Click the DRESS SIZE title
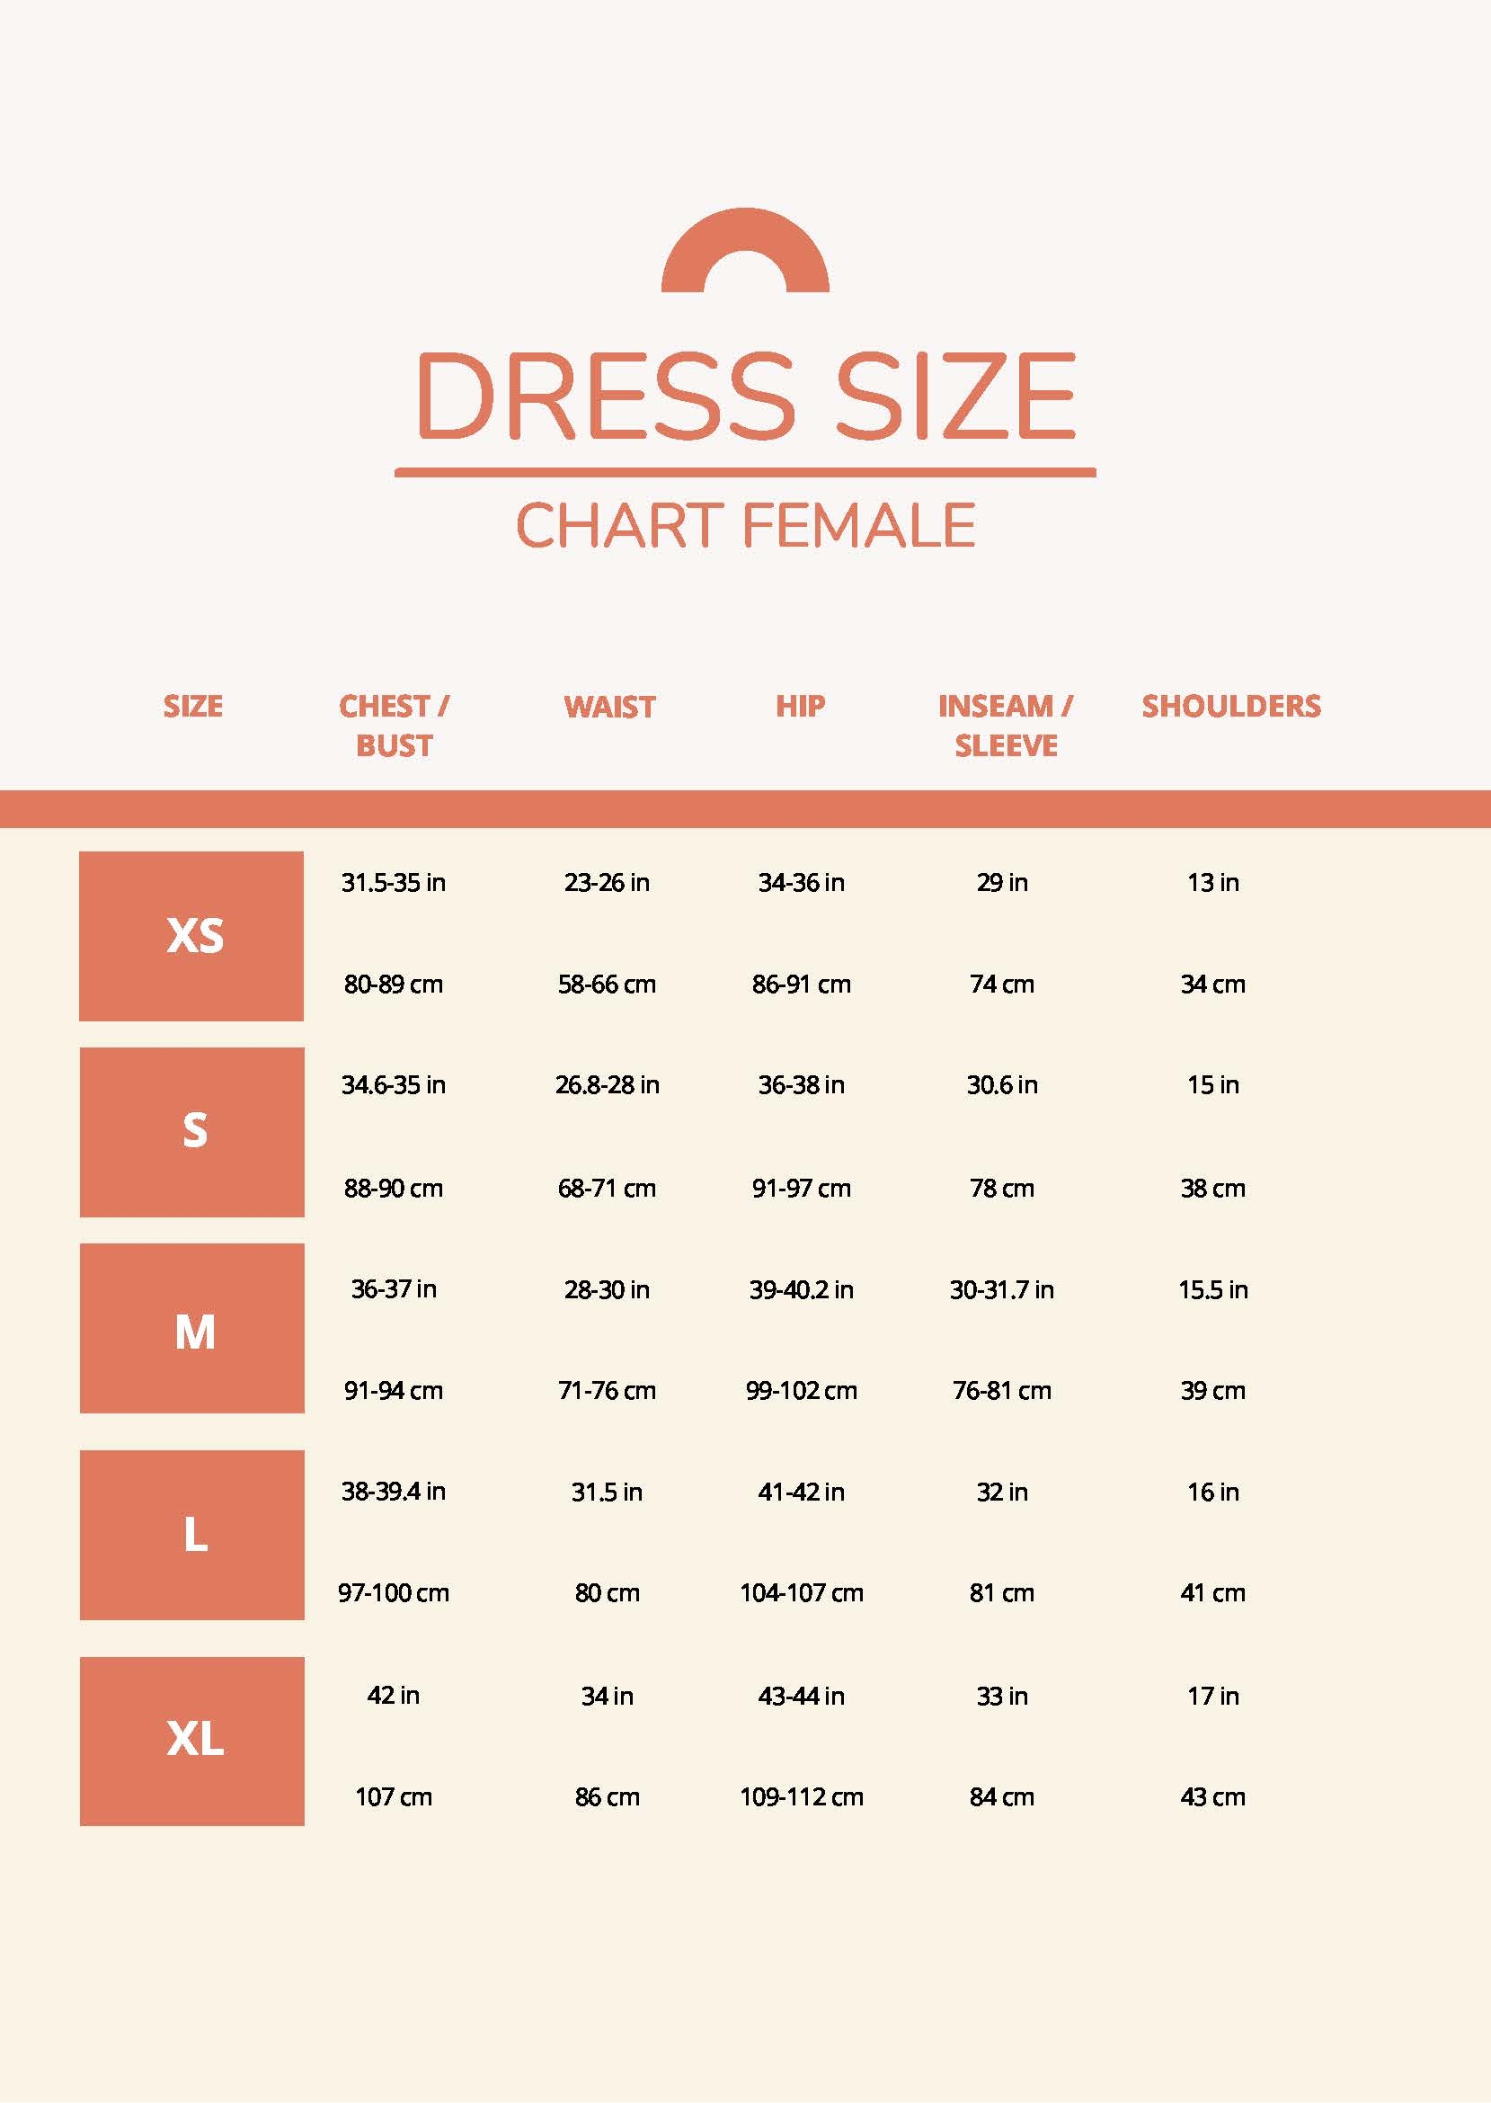The image size is (1491, 2103). (744, 396)
